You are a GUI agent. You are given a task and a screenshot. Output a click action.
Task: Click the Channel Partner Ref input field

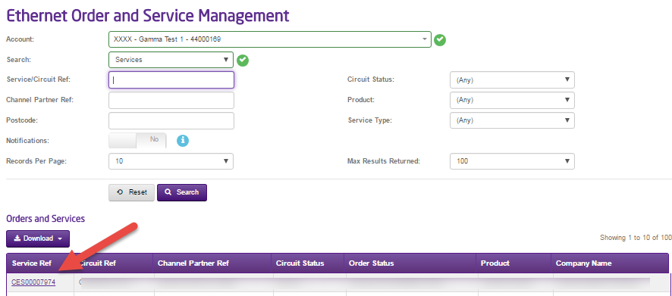click(x=171, y=100)
